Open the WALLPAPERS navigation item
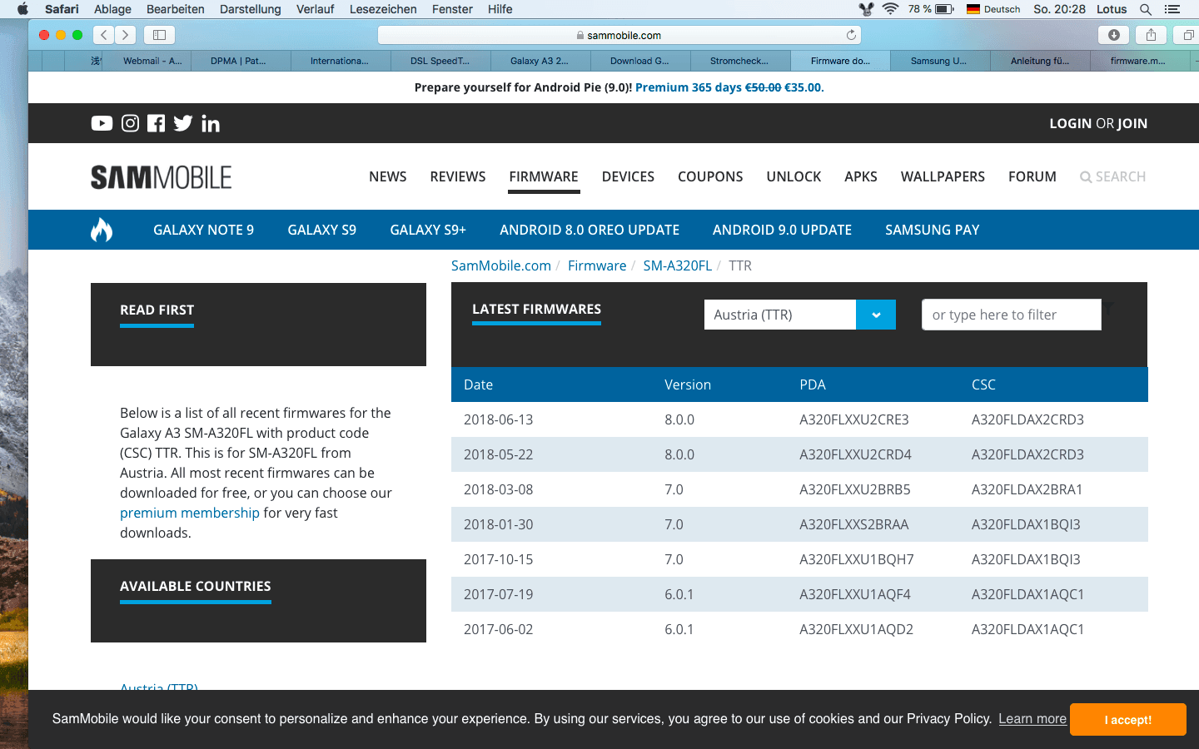The width and height of the screenshot is (1199, 749). 943,176
